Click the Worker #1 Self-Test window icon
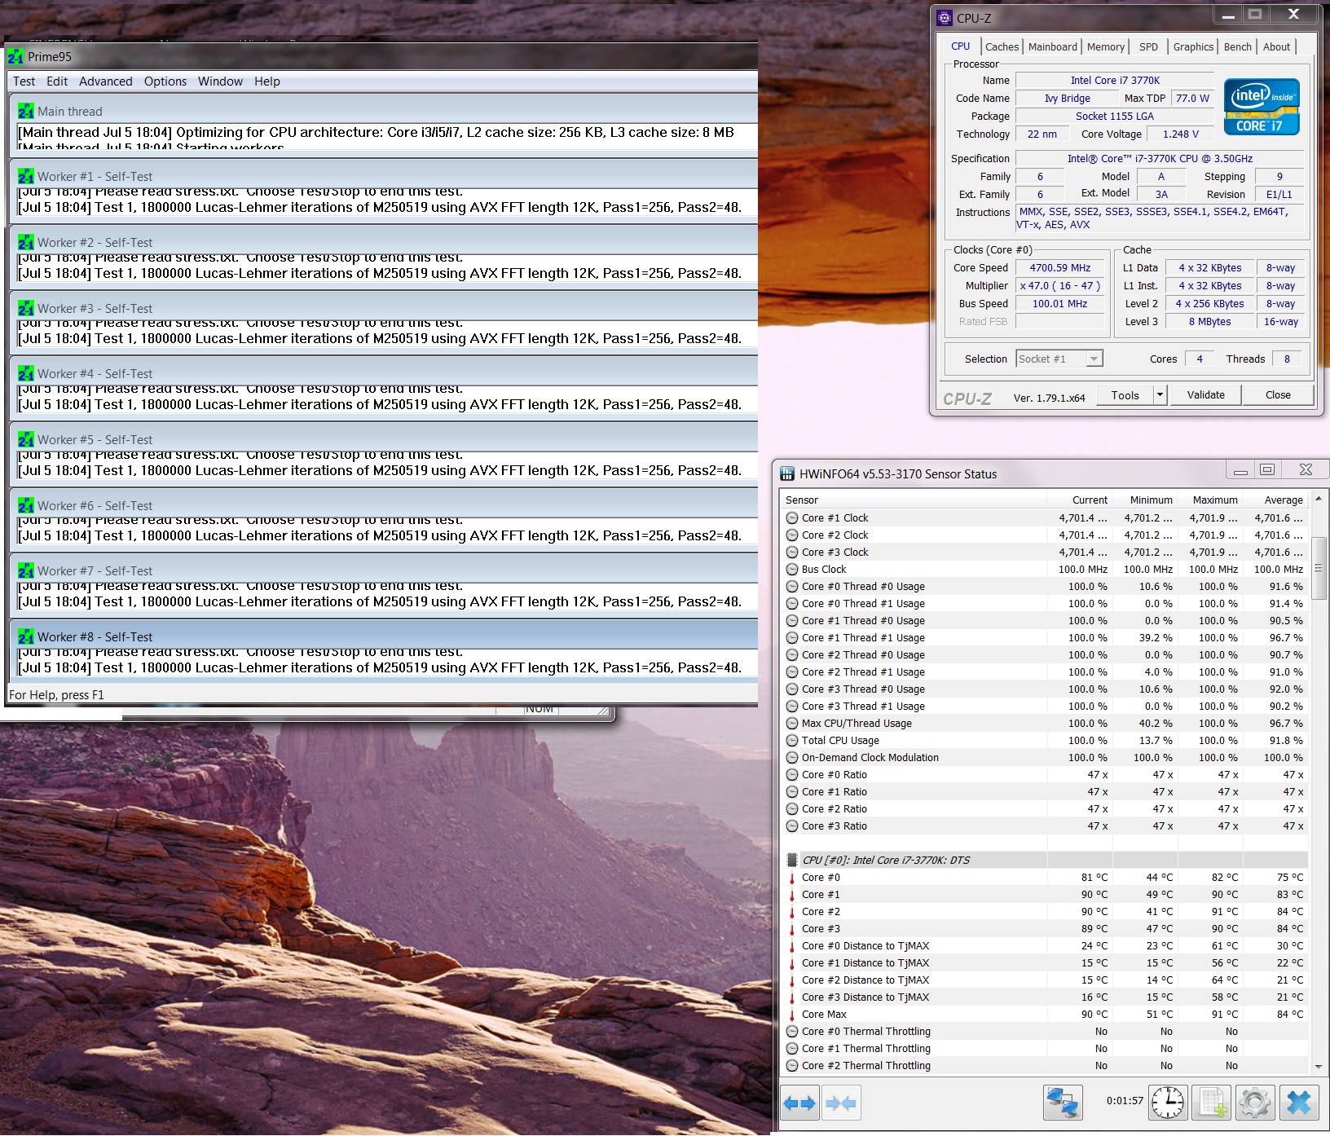Screen dimensions: 1330x1136 coord(26,176)
